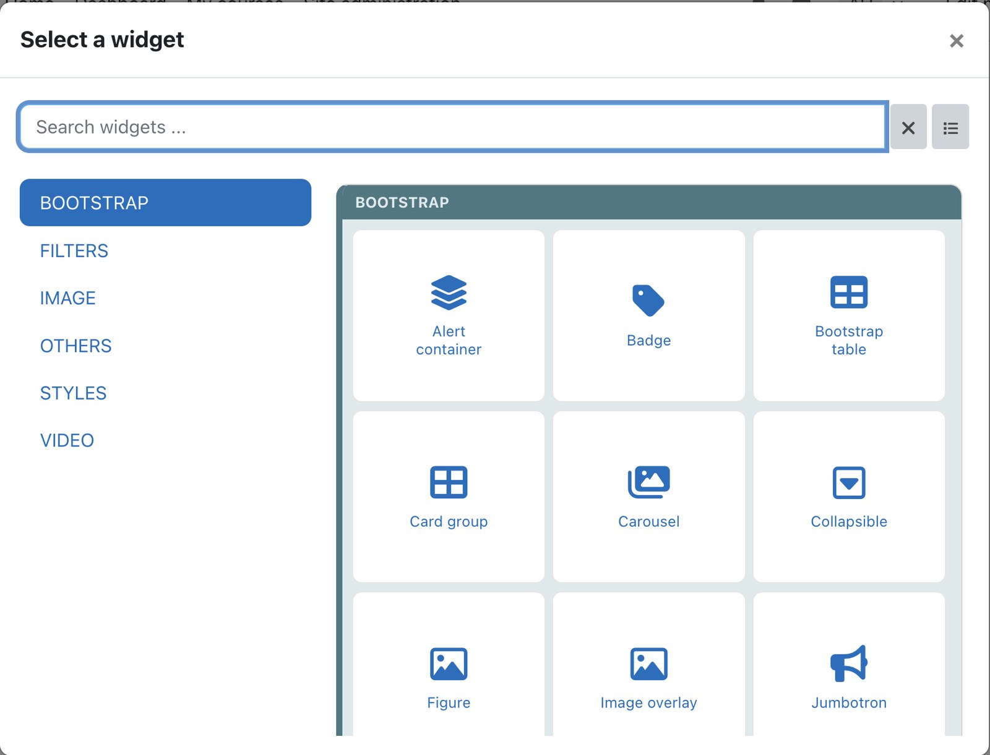Open the BOOTSTRAP category

165,203
